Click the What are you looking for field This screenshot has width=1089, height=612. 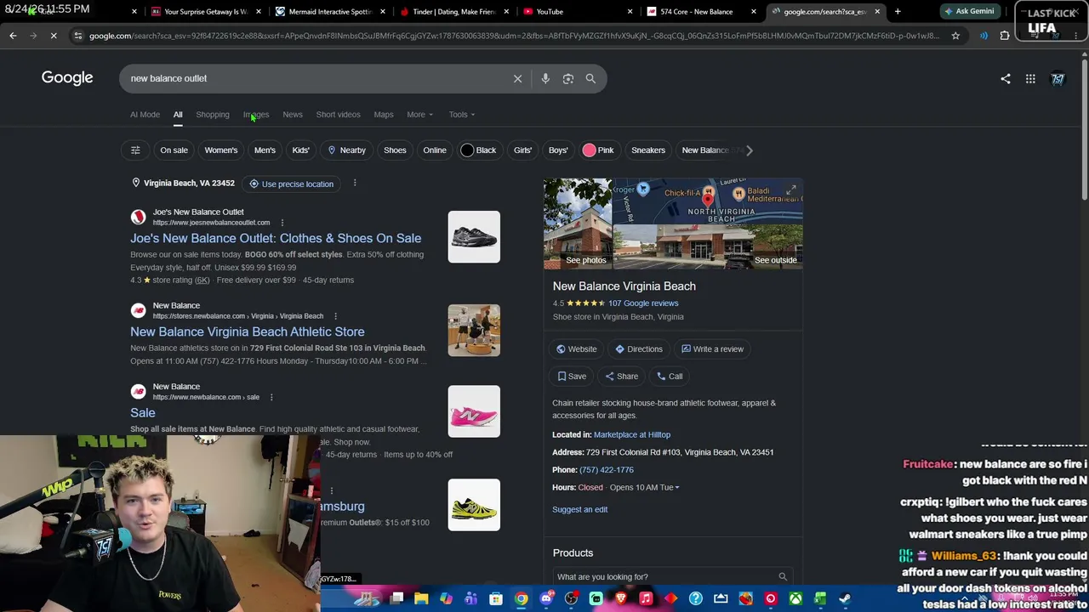click(672, 577)
